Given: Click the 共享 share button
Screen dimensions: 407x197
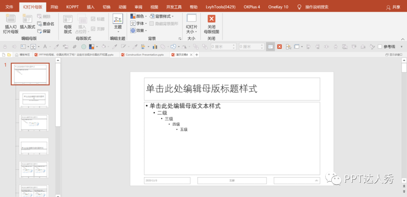Looking at the screenshot, I should (x=393, y=7).
